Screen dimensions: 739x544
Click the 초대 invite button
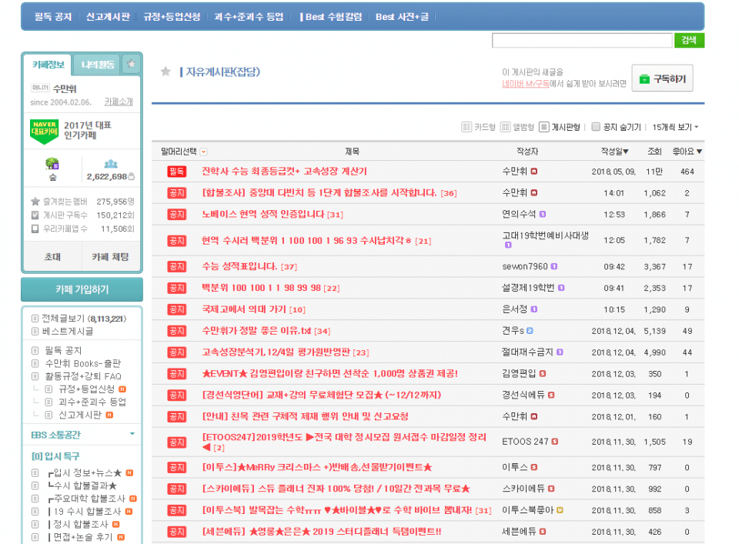[x=52, y=257]
